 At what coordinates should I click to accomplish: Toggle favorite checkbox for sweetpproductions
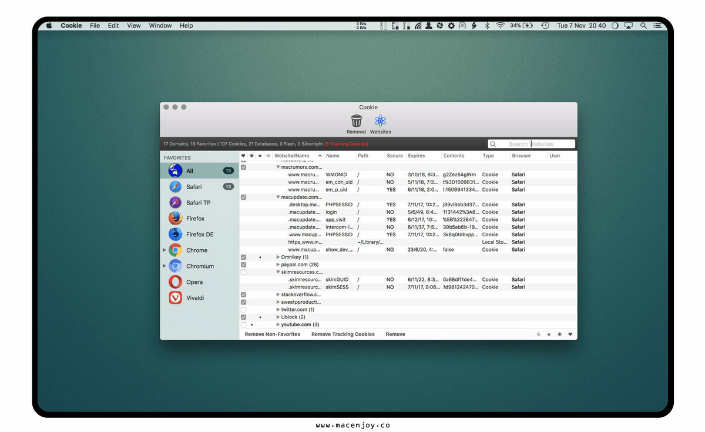click(243, 302)
